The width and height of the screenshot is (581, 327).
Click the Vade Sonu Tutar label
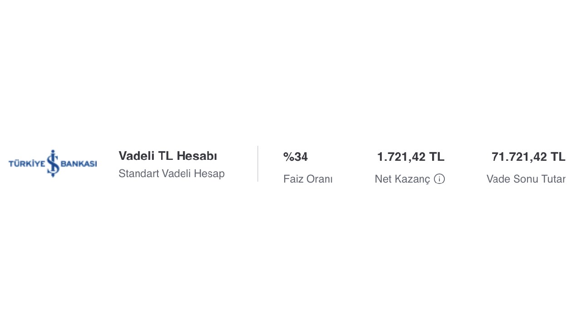526,179
